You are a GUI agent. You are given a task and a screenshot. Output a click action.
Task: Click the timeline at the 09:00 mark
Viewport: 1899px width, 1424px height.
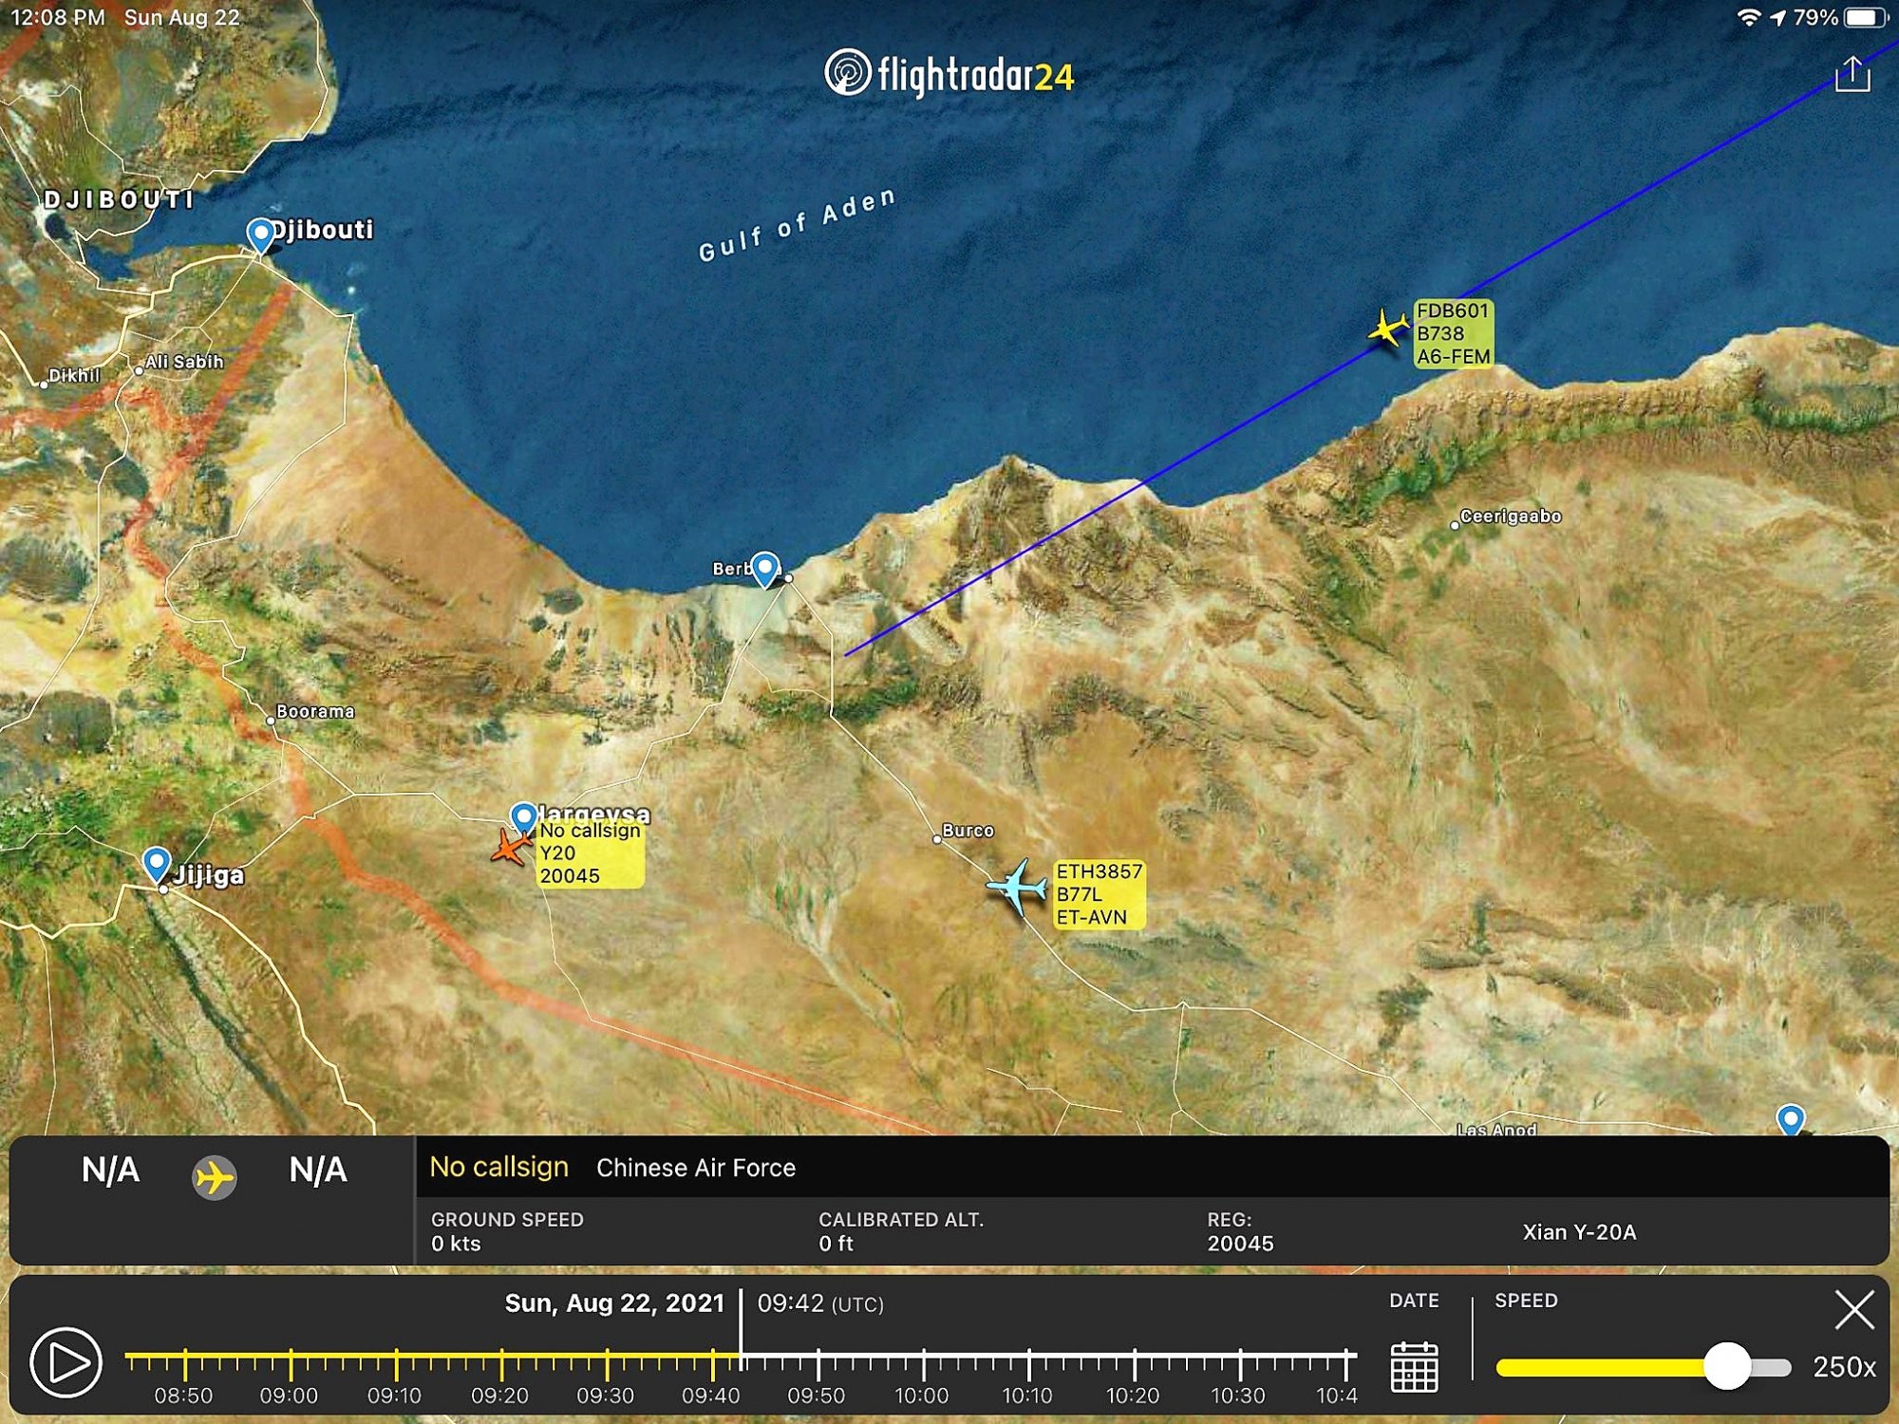(291, 1364)
